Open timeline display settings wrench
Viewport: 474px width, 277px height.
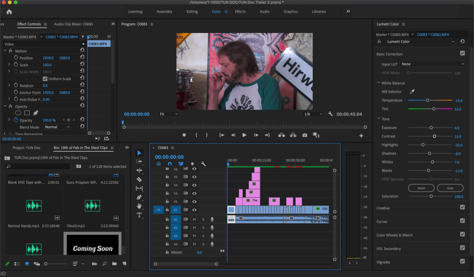[x=203, y=164]
